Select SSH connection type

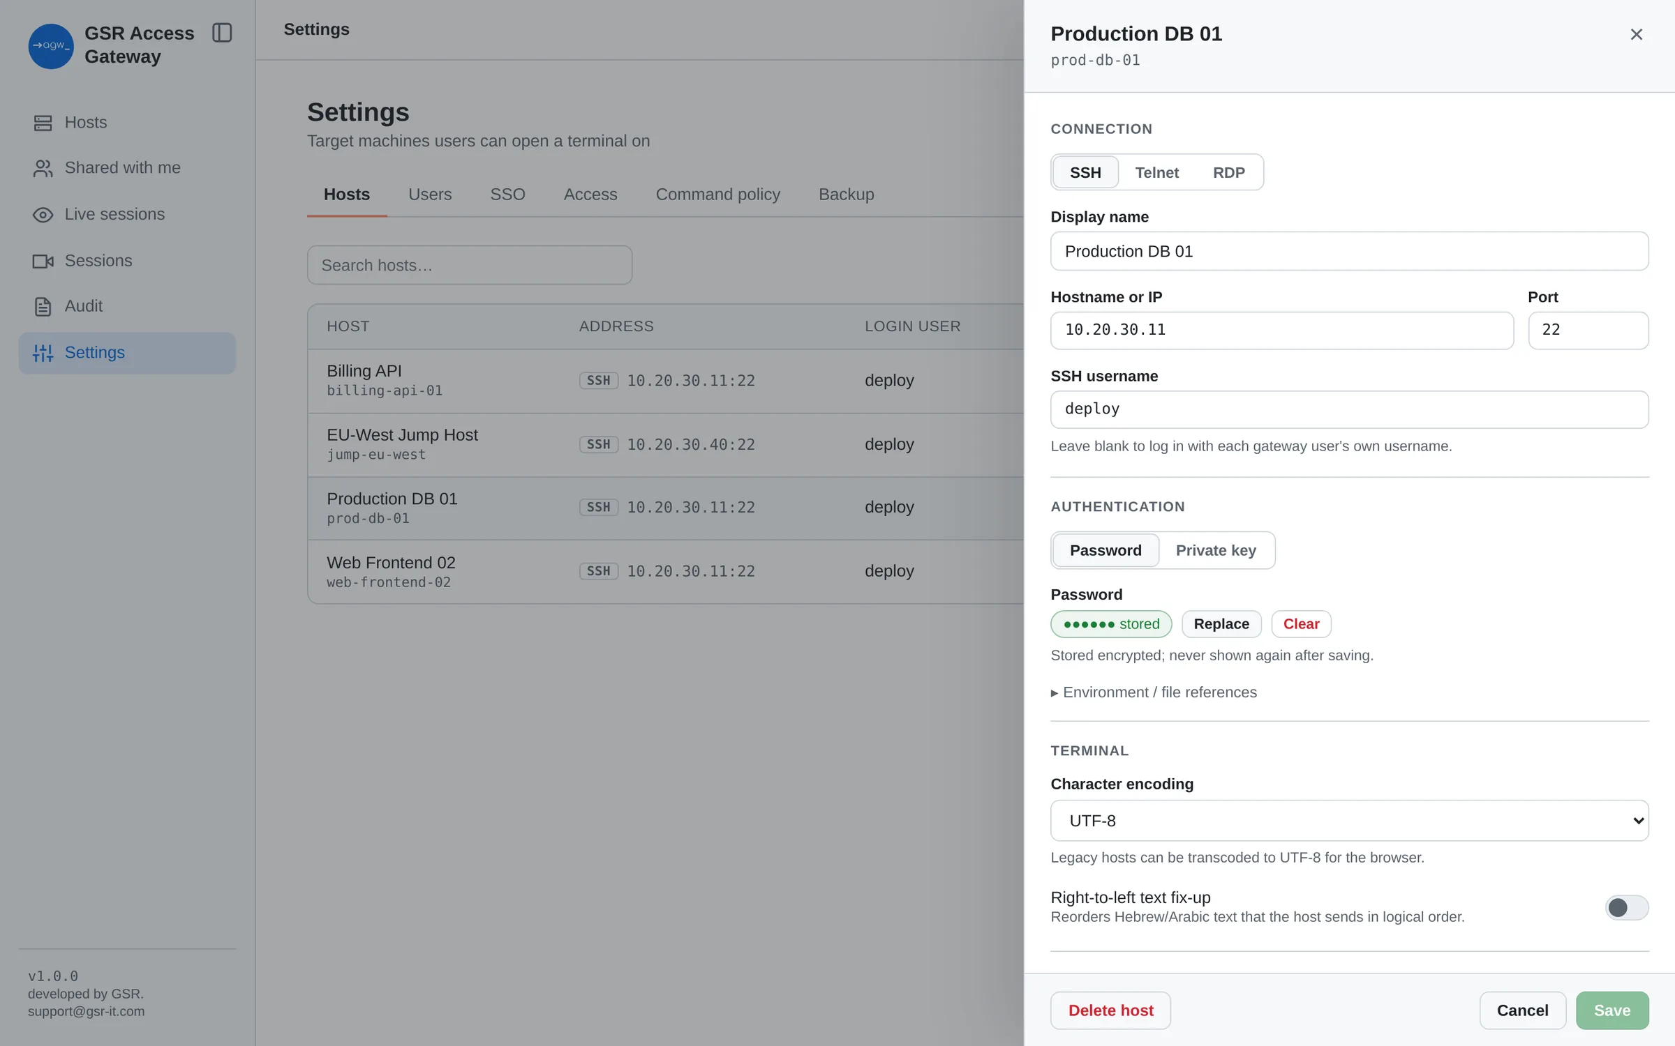coord(1085,172)
